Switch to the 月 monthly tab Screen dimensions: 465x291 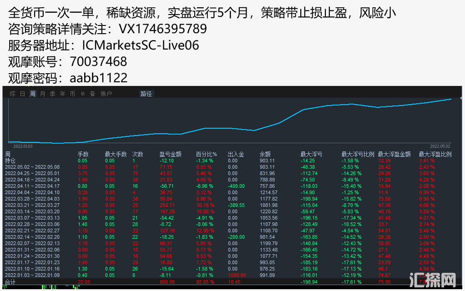pos(42,94)
